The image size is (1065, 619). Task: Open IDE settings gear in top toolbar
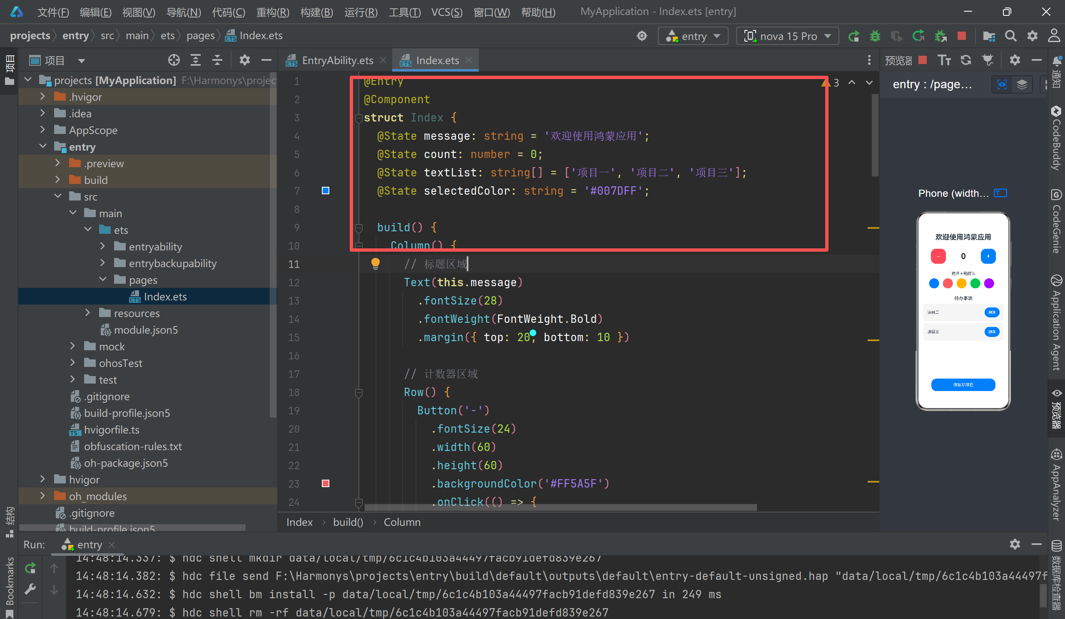point(1032,36)
